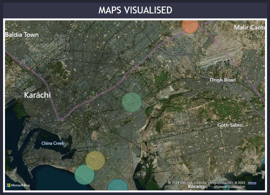This screenshot has width=270, height=195.
Task: Click the Malir Cantt label
Action: coord(249,28)
